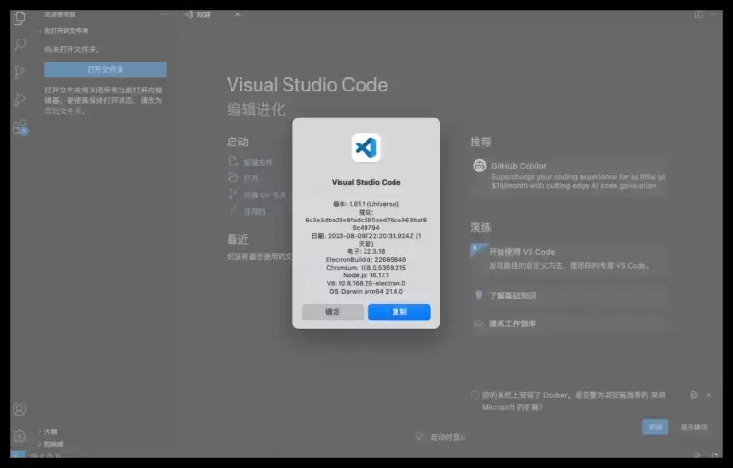Click the 添加文件夹 link in sidebar text
This screenshot has height=468, width=733.
[x=63, y=111]
